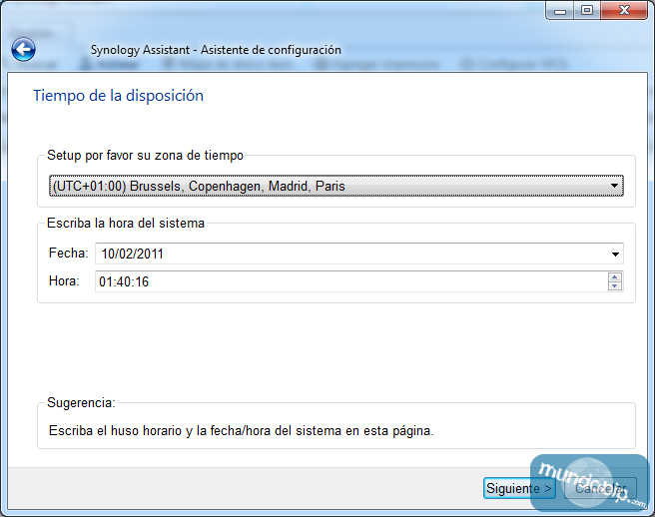Image resolution: width=655 pixels, height=517 pixels.
Task: Click the 'Hora:' label
Action: [x=64, y=281]
